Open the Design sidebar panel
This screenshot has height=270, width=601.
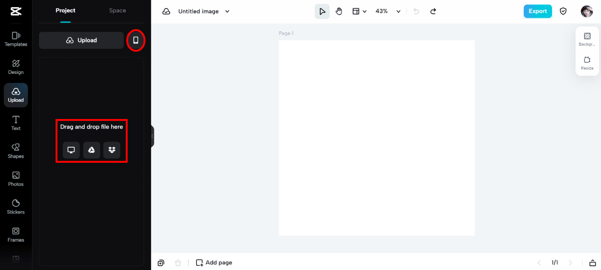click(16, 67)
